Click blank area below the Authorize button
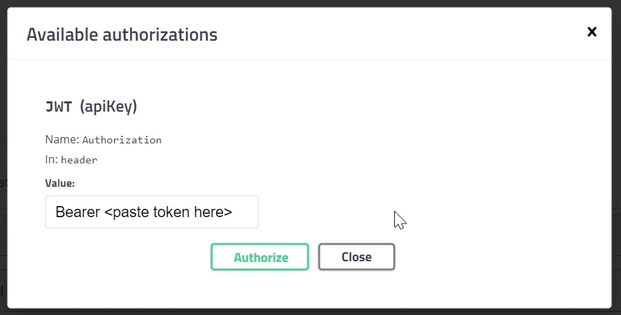 260,289
